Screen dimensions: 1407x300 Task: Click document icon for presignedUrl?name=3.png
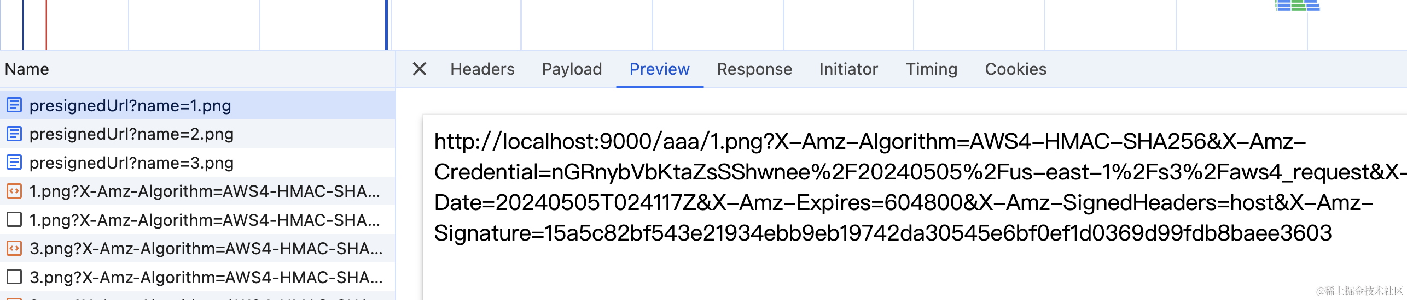(14, 163)
